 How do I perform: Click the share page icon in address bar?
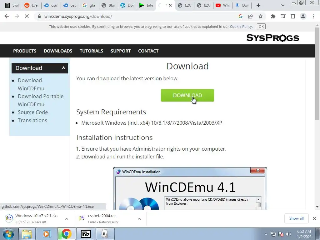(x=251, y=16)
